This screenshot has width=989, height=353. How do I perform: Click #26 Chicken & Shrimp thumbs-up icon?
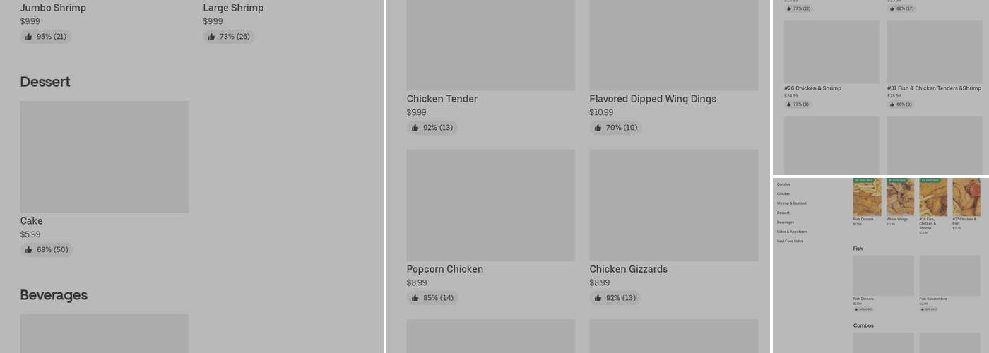789,104
